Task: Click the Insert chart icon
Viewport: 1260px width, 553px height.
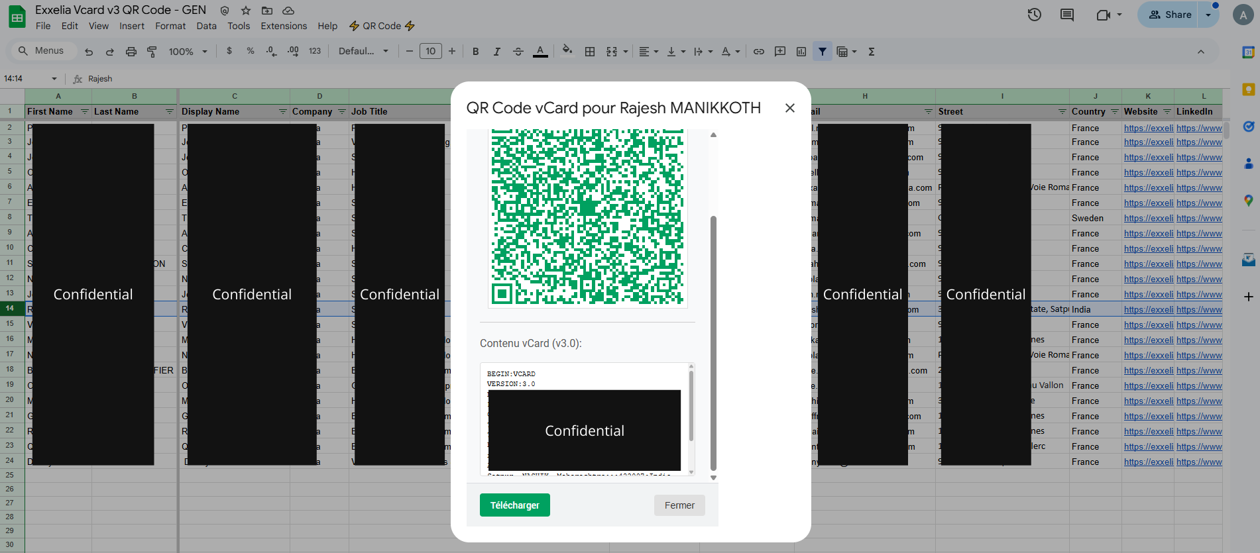Action: point(801,52)
